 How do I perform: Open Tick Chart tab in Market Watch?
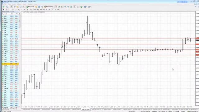pyautogui.click(x=13, y=109)
